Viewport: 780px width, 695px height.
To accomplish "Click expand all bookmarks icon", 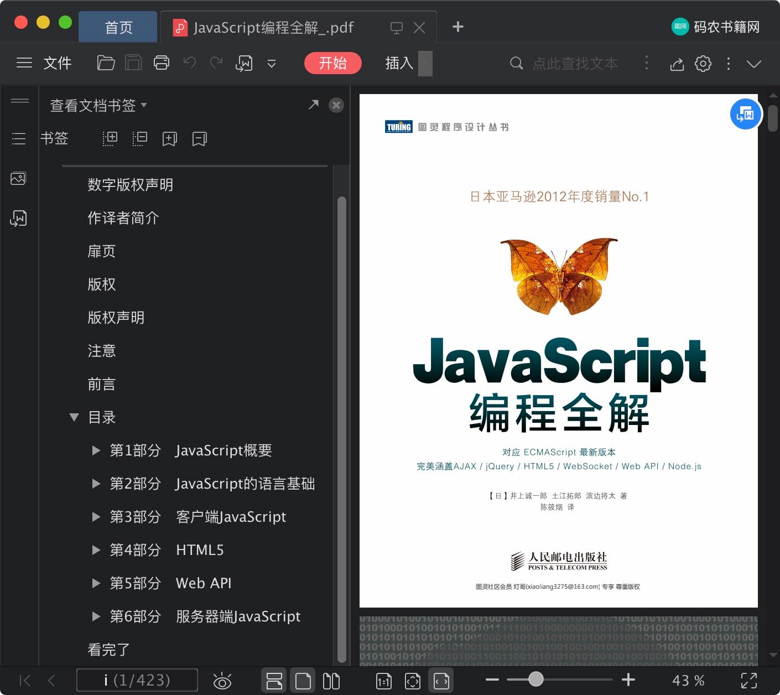I will (x=110, y=138).
